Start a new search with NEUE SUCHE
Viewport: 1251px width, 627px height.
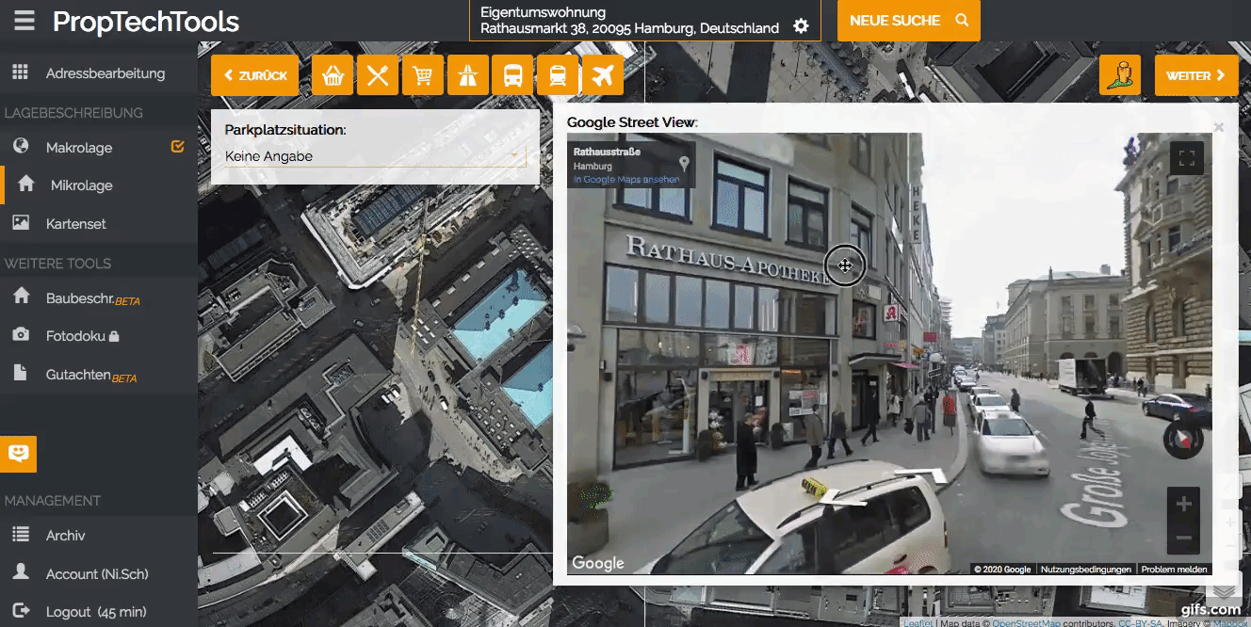coord(908,20)
